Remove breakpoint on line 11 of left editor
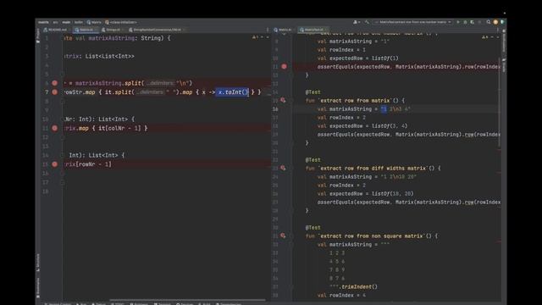 [x=54, y=128]
